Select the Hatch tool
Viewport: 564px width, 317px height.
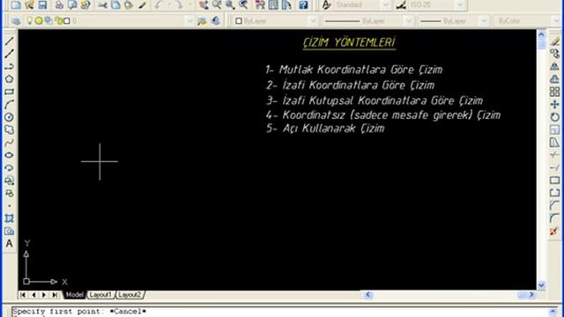(9, 218)
